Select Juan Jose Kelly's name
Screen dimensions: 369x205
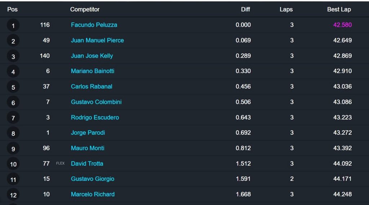92,56
